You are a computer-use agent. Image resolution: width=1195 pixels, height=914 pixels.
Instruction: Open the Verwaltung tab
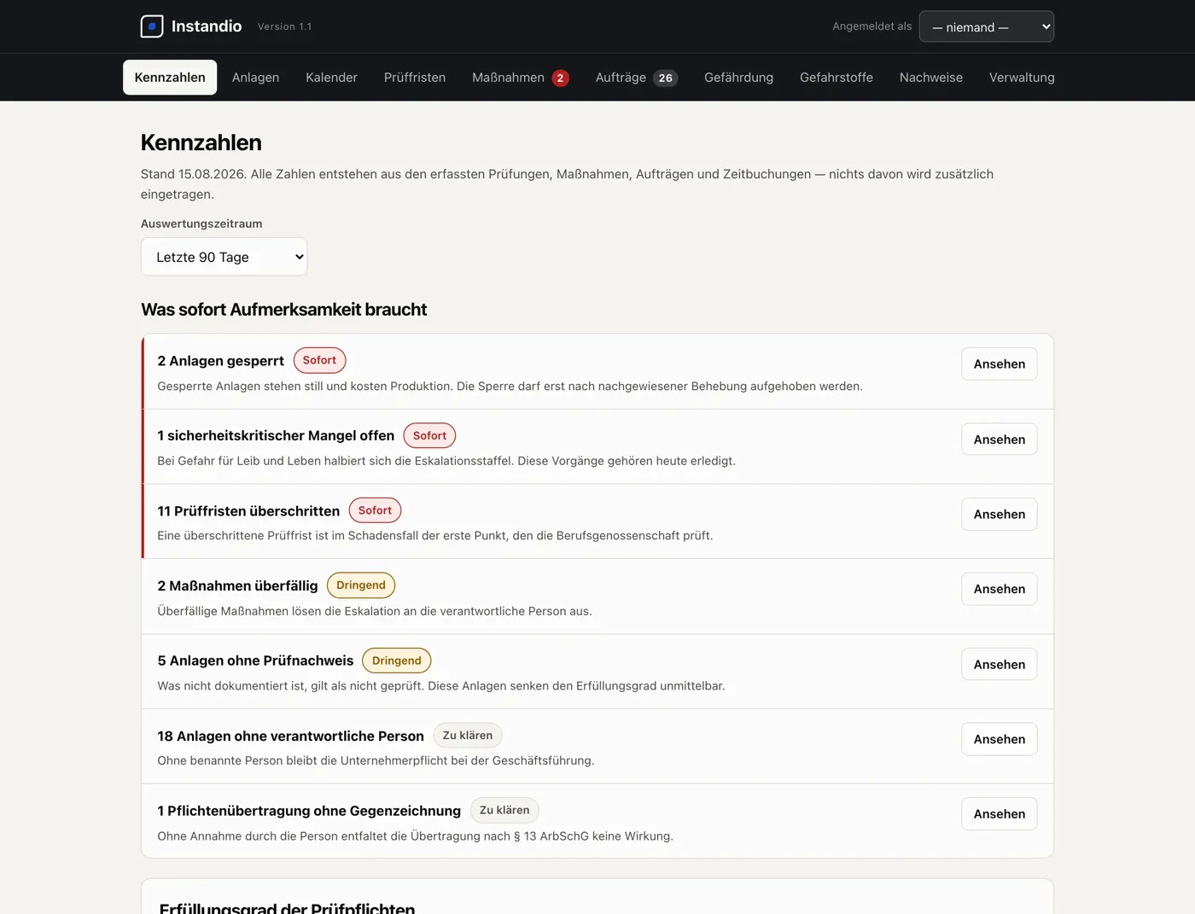pos(1022,77)
